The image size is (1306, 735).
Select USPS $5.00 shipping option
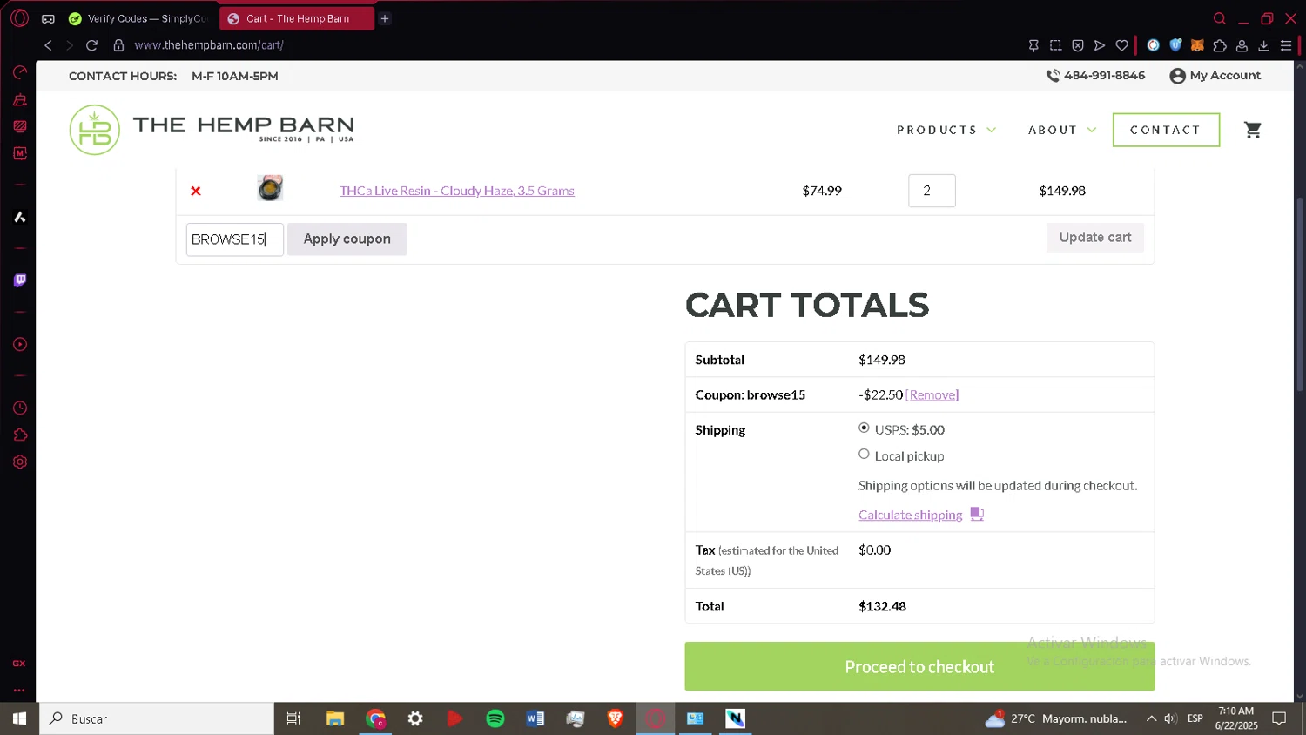point(864,428)
